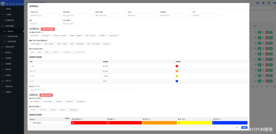Expand 人员管理 in the left sidebar
This screenshot has height=134, width=276.
coord(9,15)
